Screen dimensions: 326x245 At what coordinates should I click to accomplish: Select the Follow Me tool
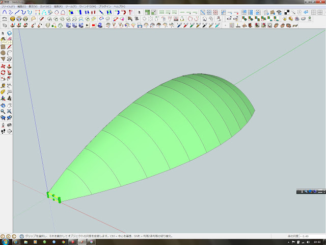click(9, 72)
